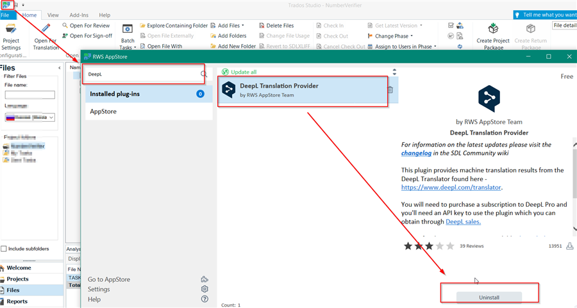Click the Uninstall button
The width and height of the screenshot is (577, 308).
click(489, 297)
